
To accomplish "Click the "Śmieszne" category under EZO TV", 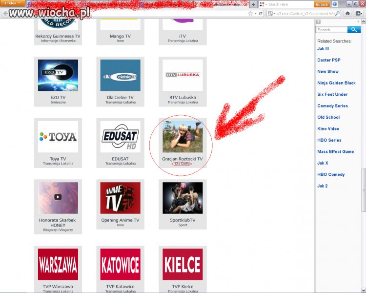I will coord(58,103).
